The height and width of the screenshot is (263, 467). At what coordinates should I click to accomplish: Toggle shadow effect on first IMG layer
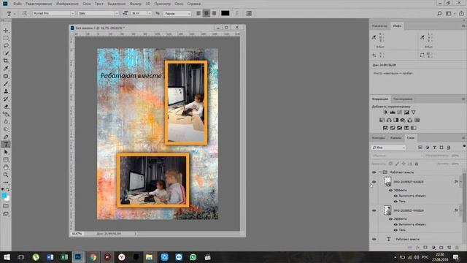coord(395,202)
